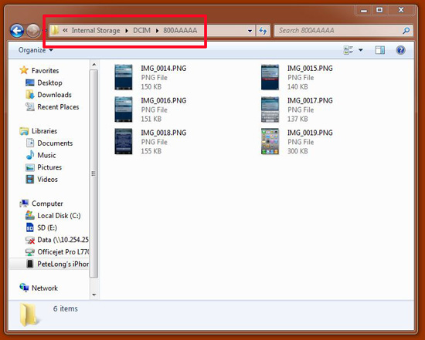
Task: Click the refresh icon beside address bar
Action: (x=263, y=31)
